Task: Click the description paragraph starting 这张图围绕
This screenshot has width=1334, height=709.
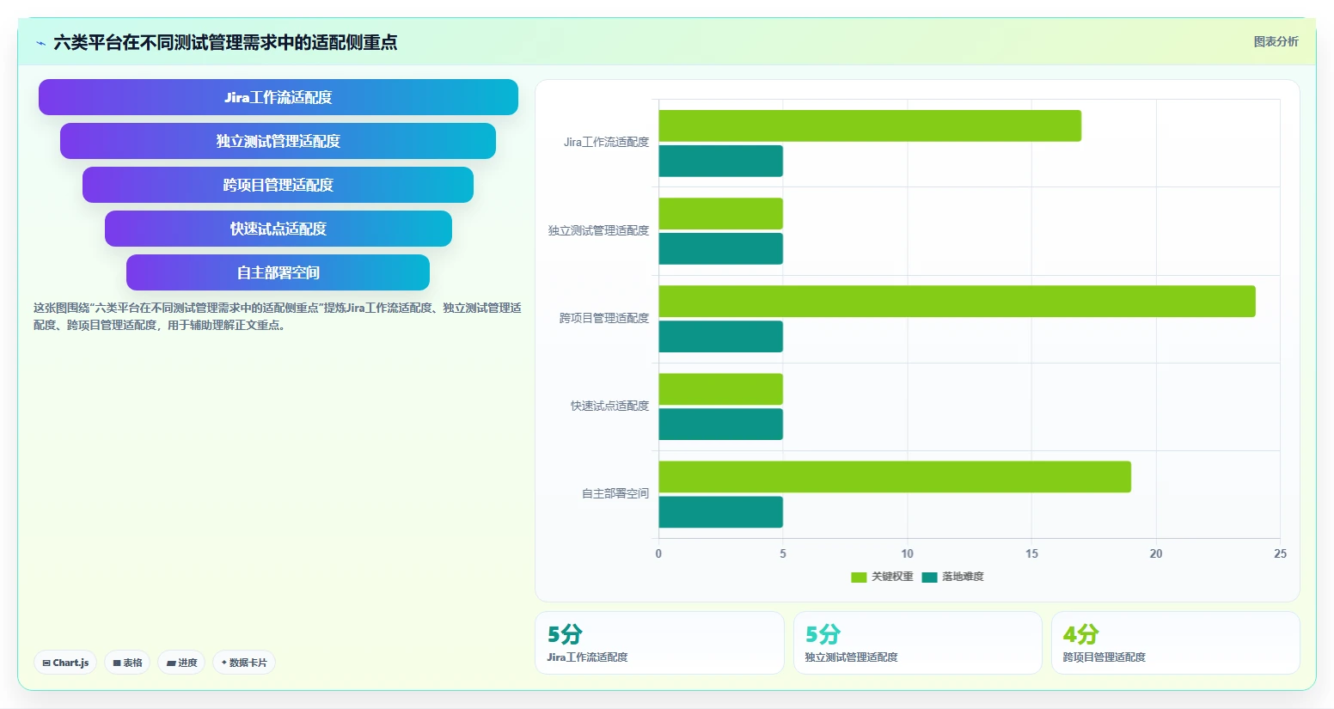Action: click(278, 316)
